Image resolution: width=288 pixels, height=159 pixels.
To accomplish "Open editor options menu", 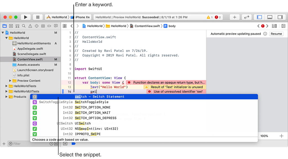I will pos(274,26).
